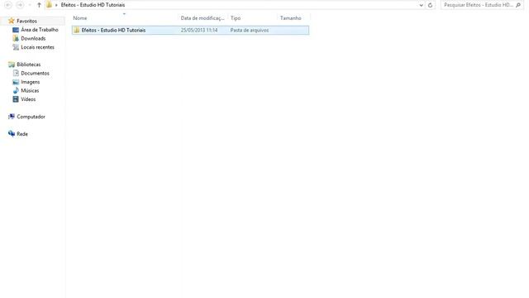Viewport: 529px width, 298px height.
Task: Open Área de Trabalho in sidebar
Action: tap(40, 30)
